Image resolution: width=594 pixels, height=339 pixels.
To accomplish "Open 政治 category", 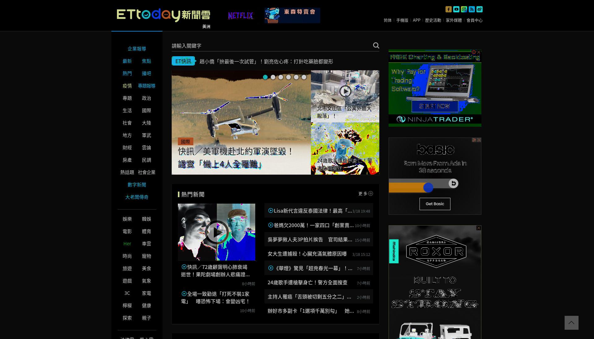I will pos(147,98).
